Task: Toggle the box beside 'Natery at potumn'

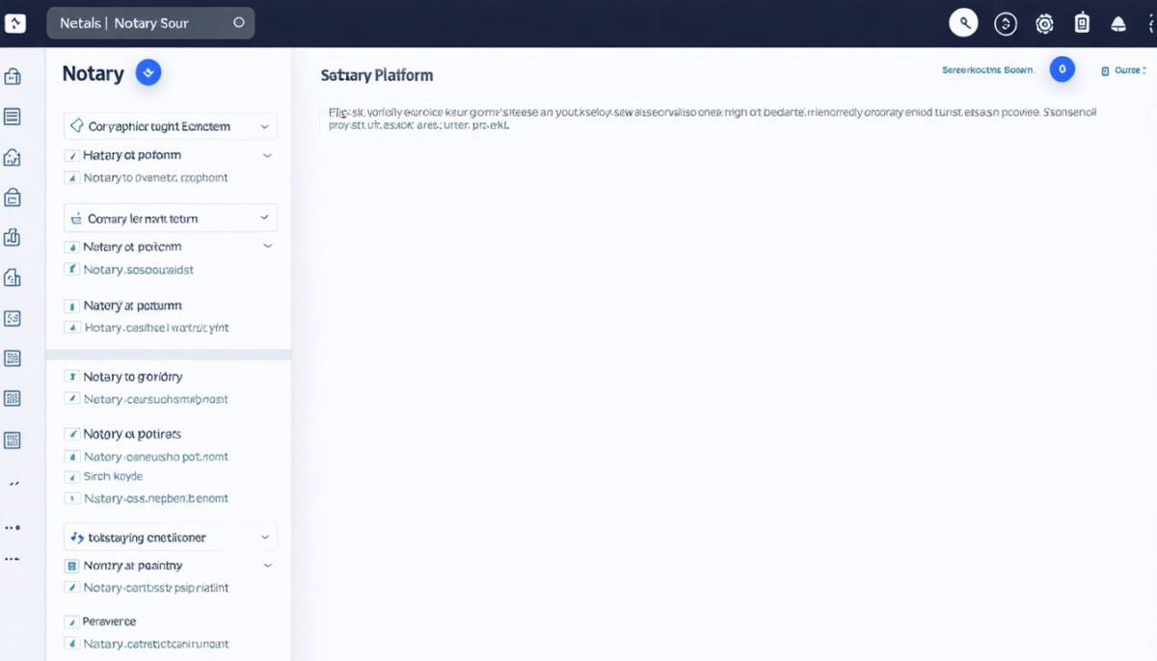Action: tap(71, 305)
